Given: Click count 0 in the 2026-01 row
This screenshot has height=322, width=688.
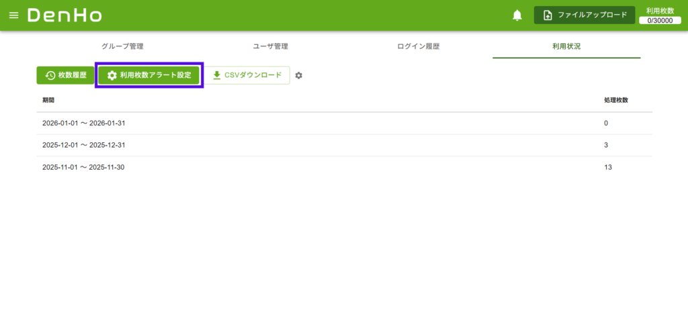Looking at the screenshot, I should pyautogui.click(x=606, y=123).
